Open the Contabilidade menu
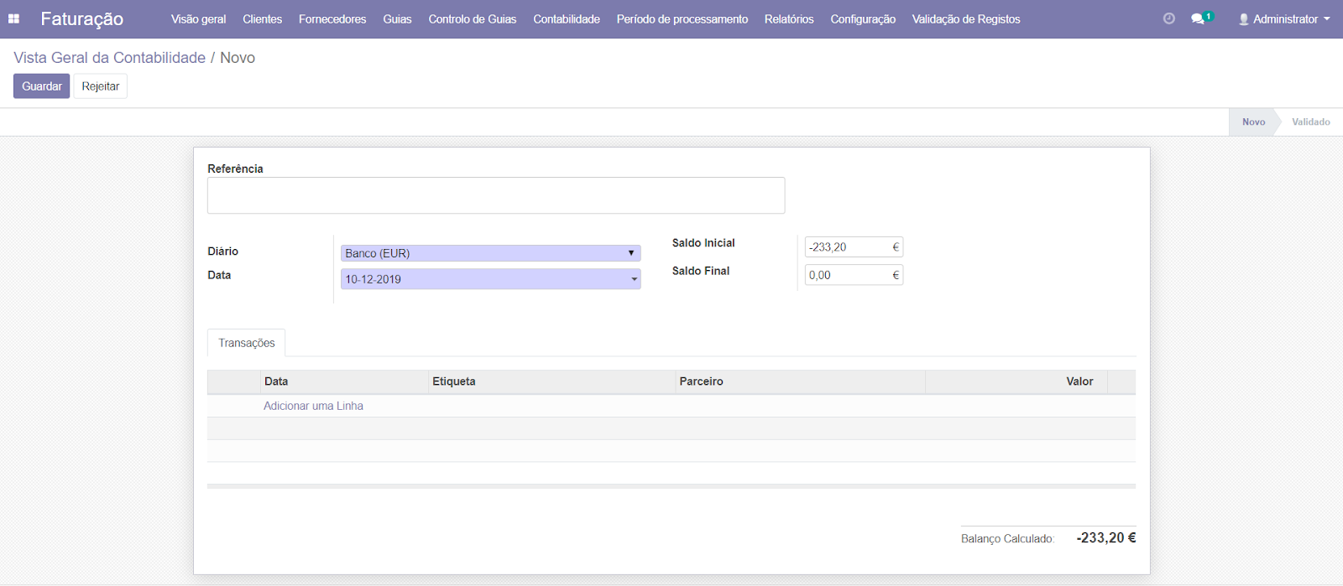Viewport: 1343px width, 586px height. point(566,18)
